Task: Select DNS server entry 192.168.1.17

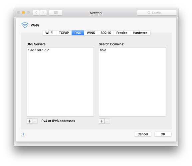Action: [x=60, y=50]
